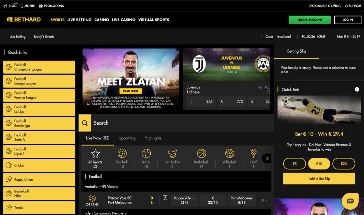Image resolution: width=364 pixels, height=215 pixels.
Task: Click Add to Bet Slip button
Action: [319, 179]
